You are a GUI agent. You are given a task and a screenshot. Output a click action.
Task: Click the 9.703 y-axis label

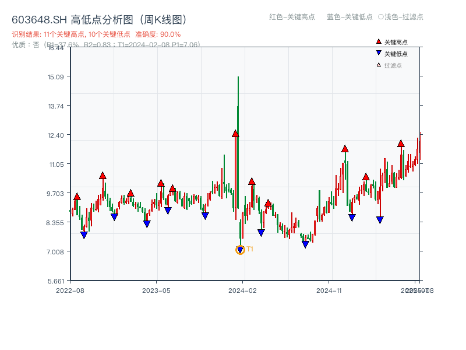(55, 194)
